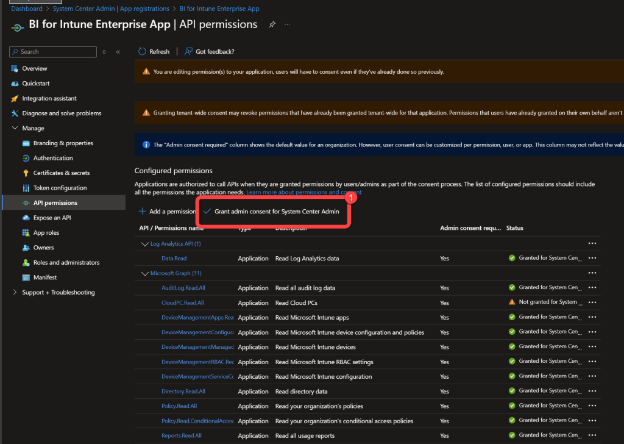Click the Admin consent requ... column header

tap(470, 227)
